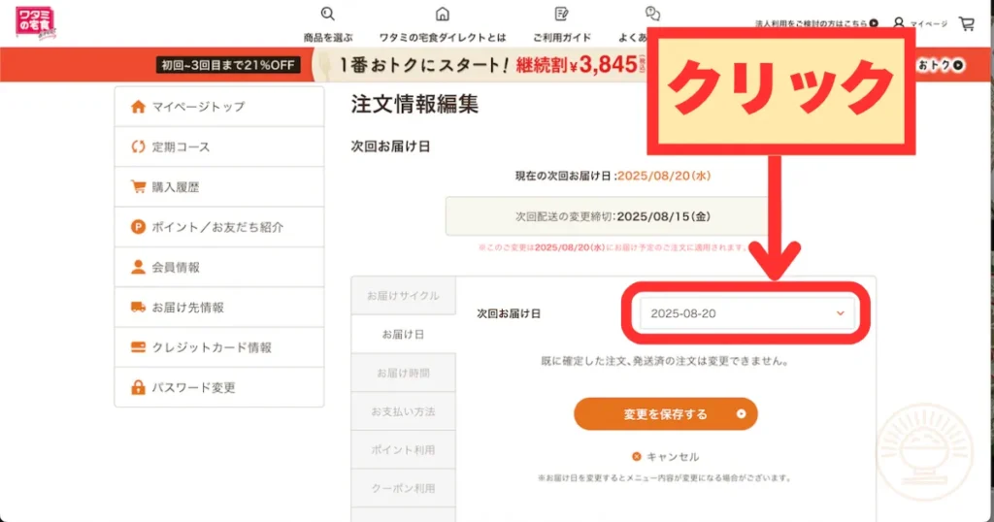The height and width of the screenshot is (522, 994).
Task: Open 購入履歴 from sidebar
Action: [x=219, y=186]
